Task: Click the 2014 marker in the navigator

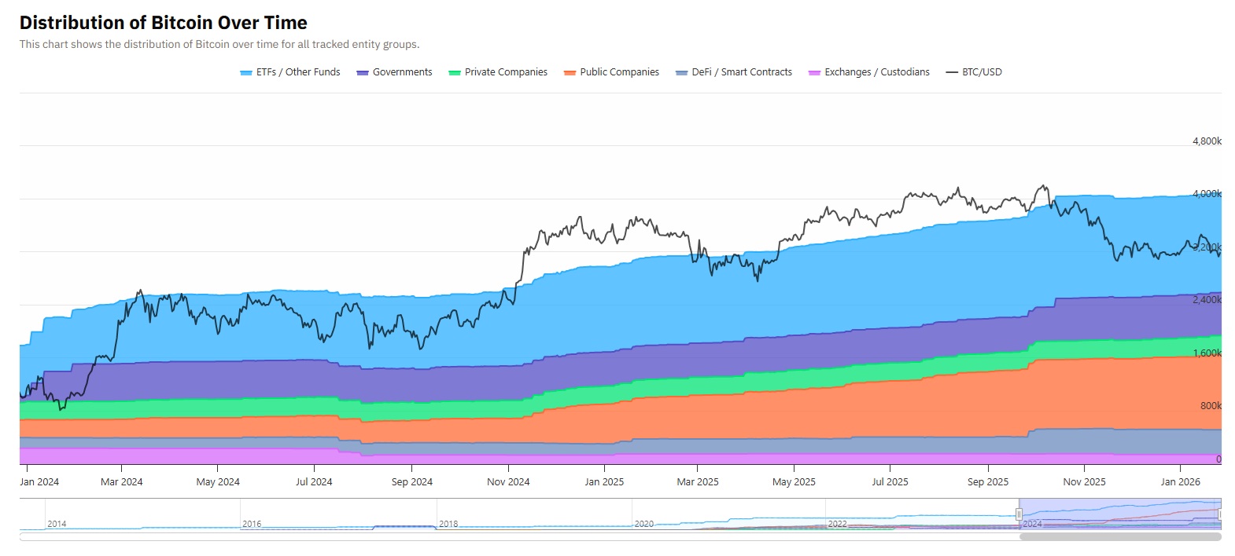Action: [57, 524]
